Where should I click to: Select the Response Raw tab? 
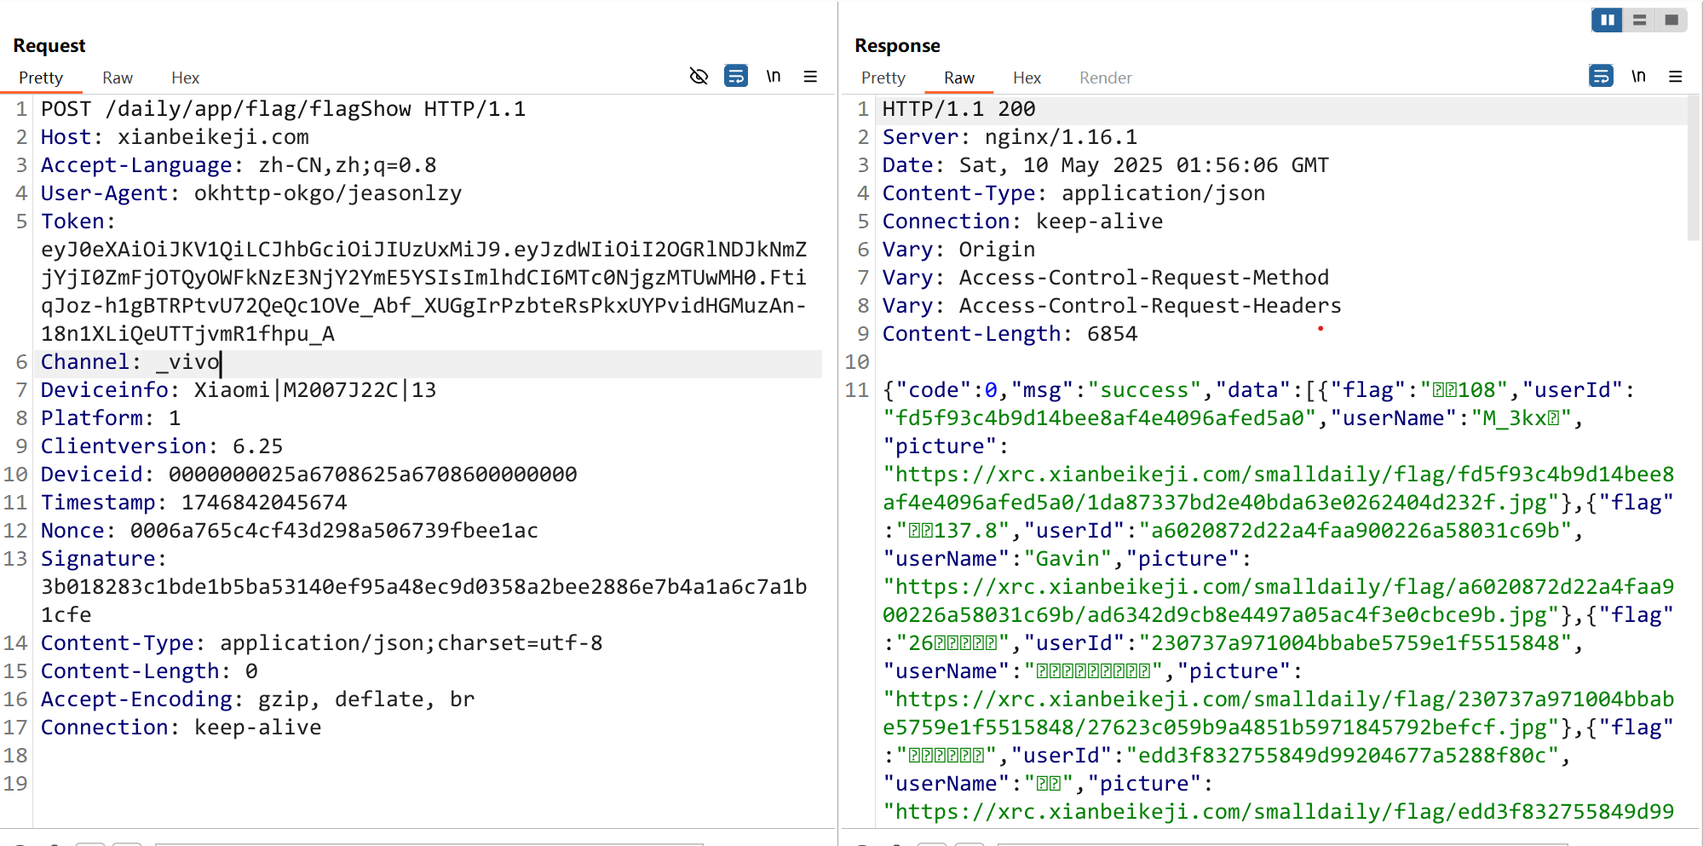tap(958, 78)
